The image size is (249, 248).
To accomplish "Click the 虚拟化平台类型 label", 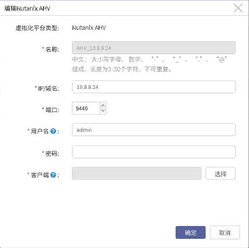I will pos(37,28).
